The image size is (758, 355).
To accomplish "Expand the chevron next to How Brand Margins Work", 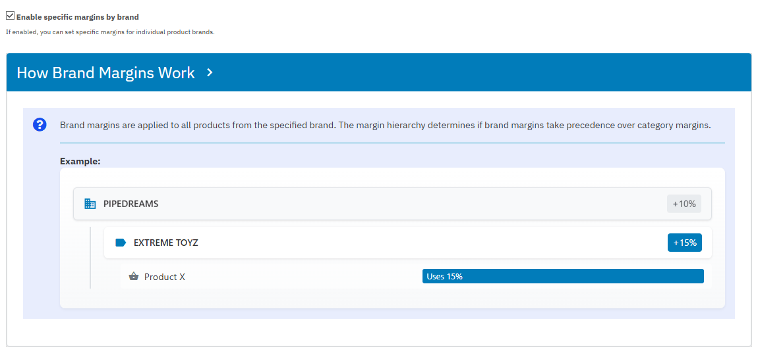I will click(210, 72).
